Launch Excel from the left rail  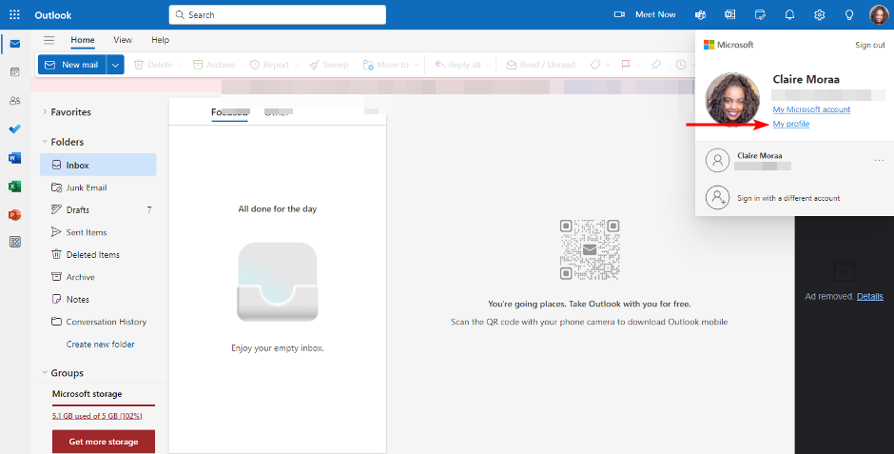(x=15, y=187)
